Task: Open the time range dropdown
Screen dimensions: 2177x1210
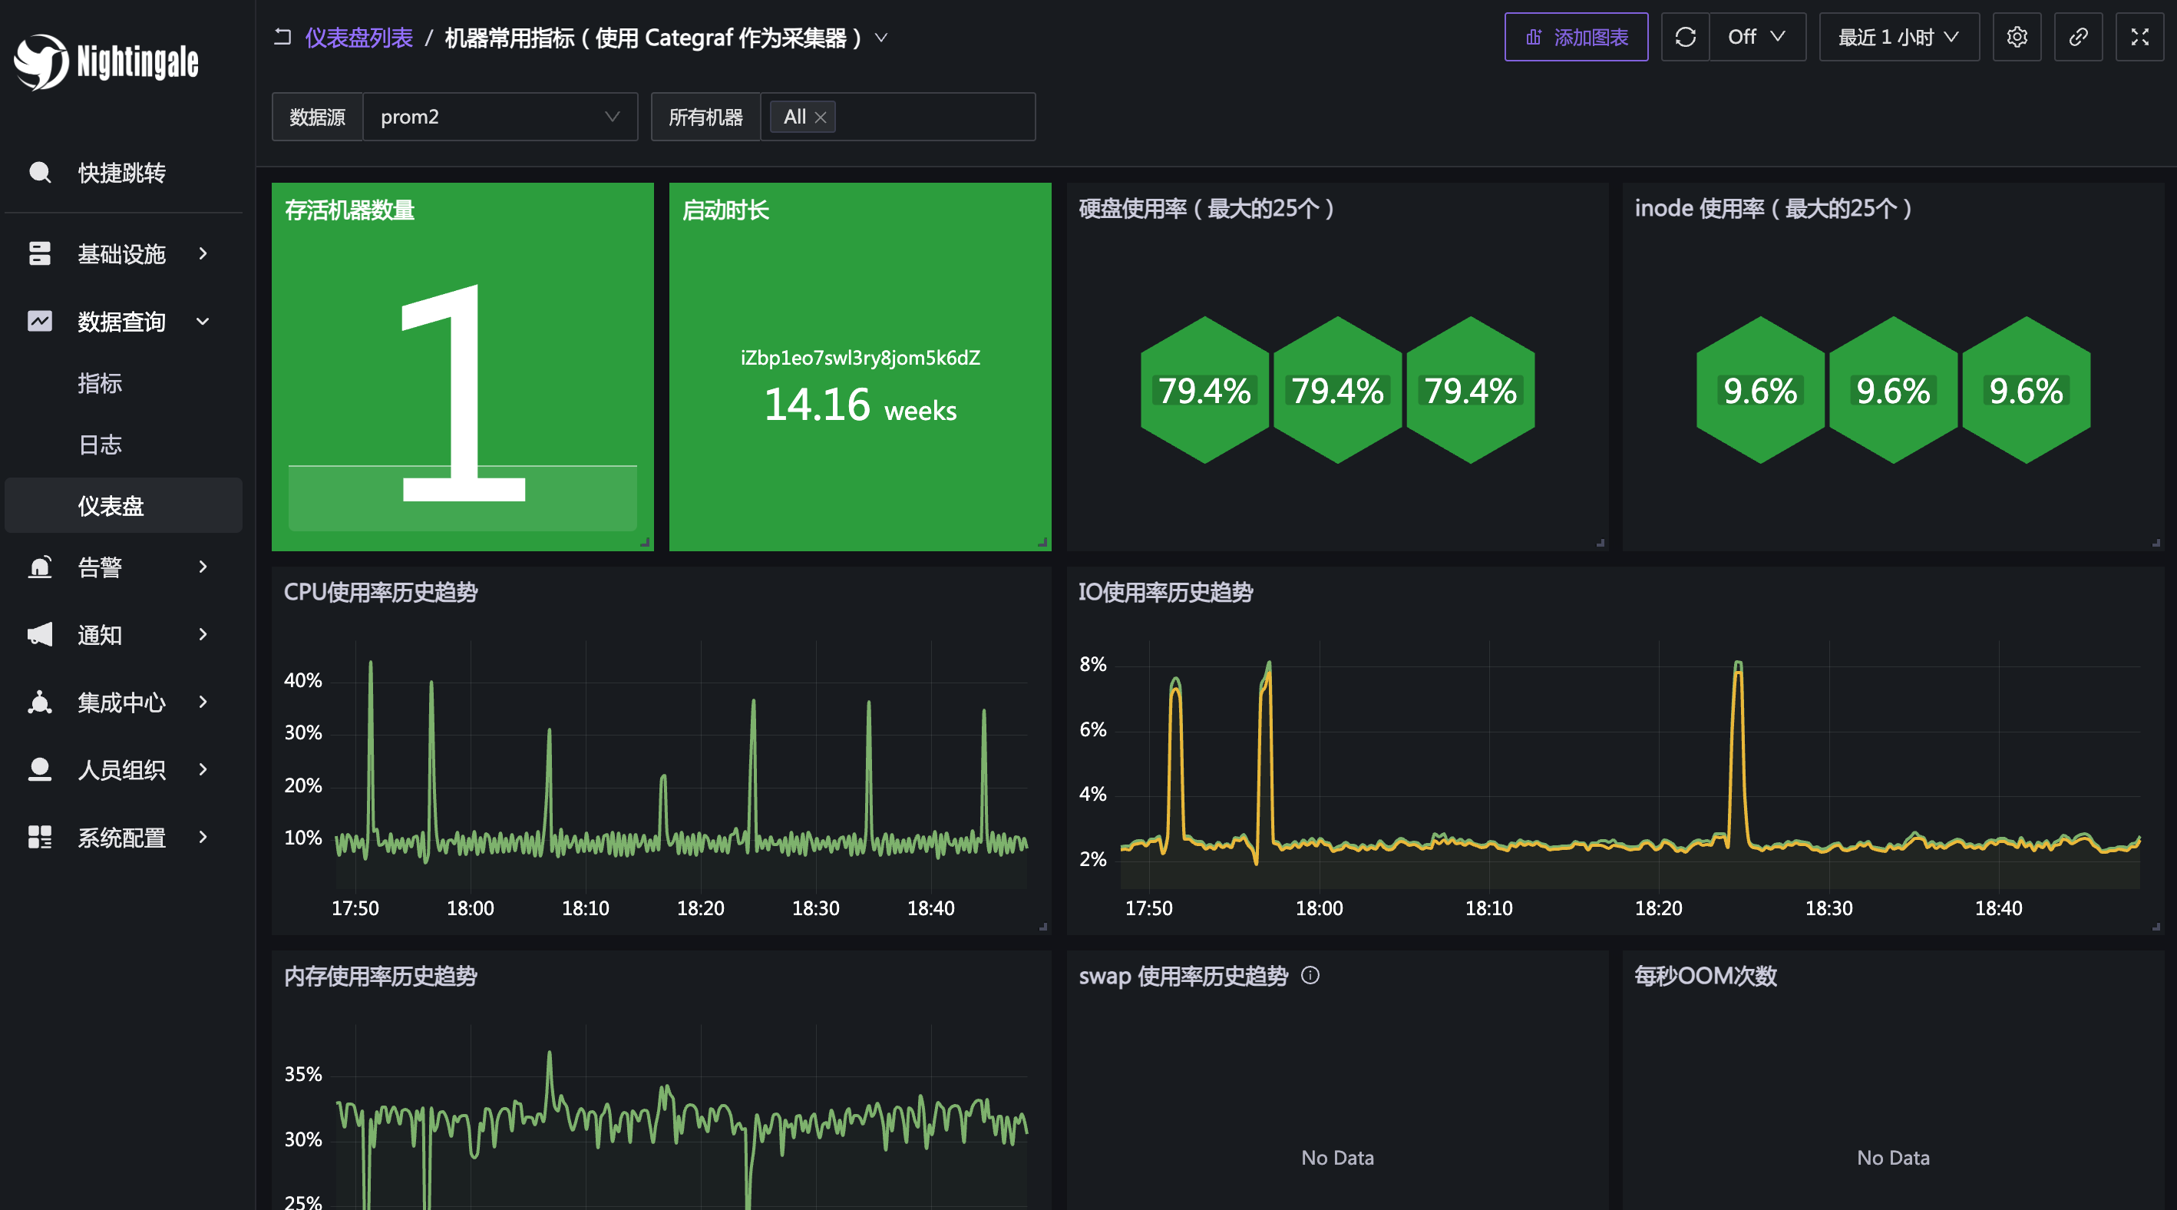Action: (x=1898, y=37)
